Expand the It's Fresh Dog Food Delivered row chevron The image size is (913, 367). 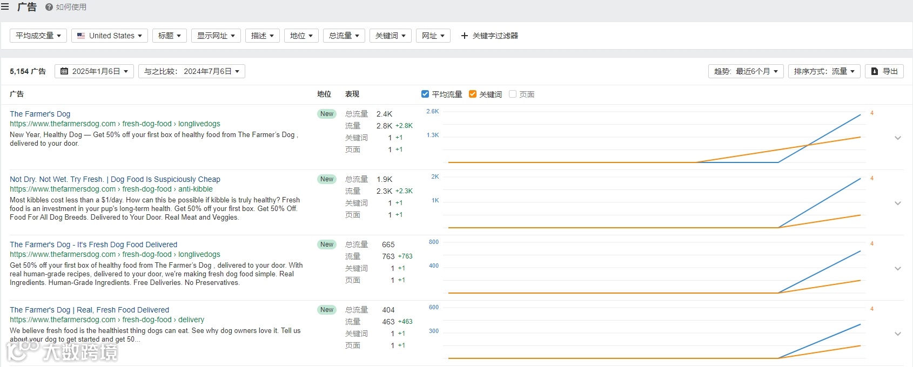click(898, 269)
